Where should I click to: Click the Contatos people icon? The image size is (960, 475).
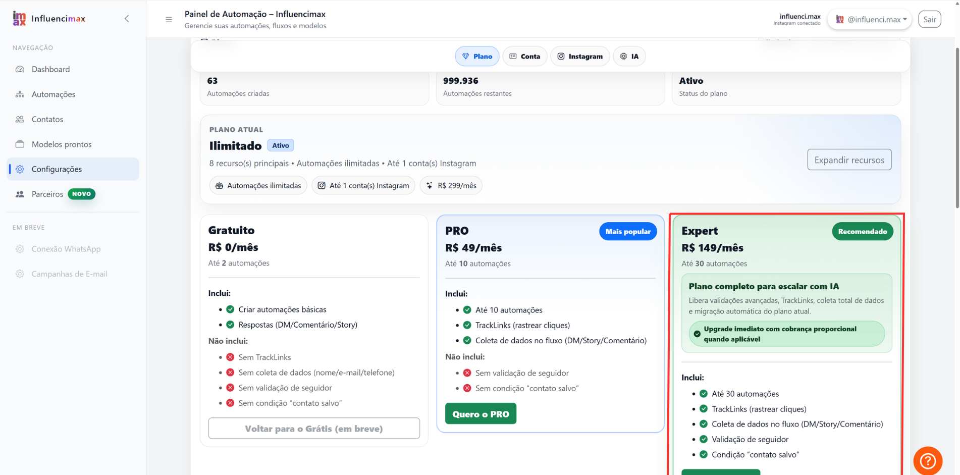(x=20, y=119)
